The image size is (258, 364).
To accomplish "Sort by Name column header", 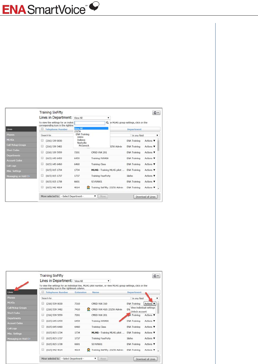I will click(x=96, y=292).
